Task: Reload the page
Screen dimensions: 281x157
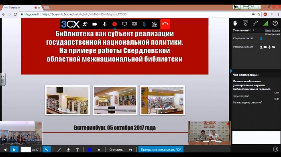Action: click(x=15, y=14)
